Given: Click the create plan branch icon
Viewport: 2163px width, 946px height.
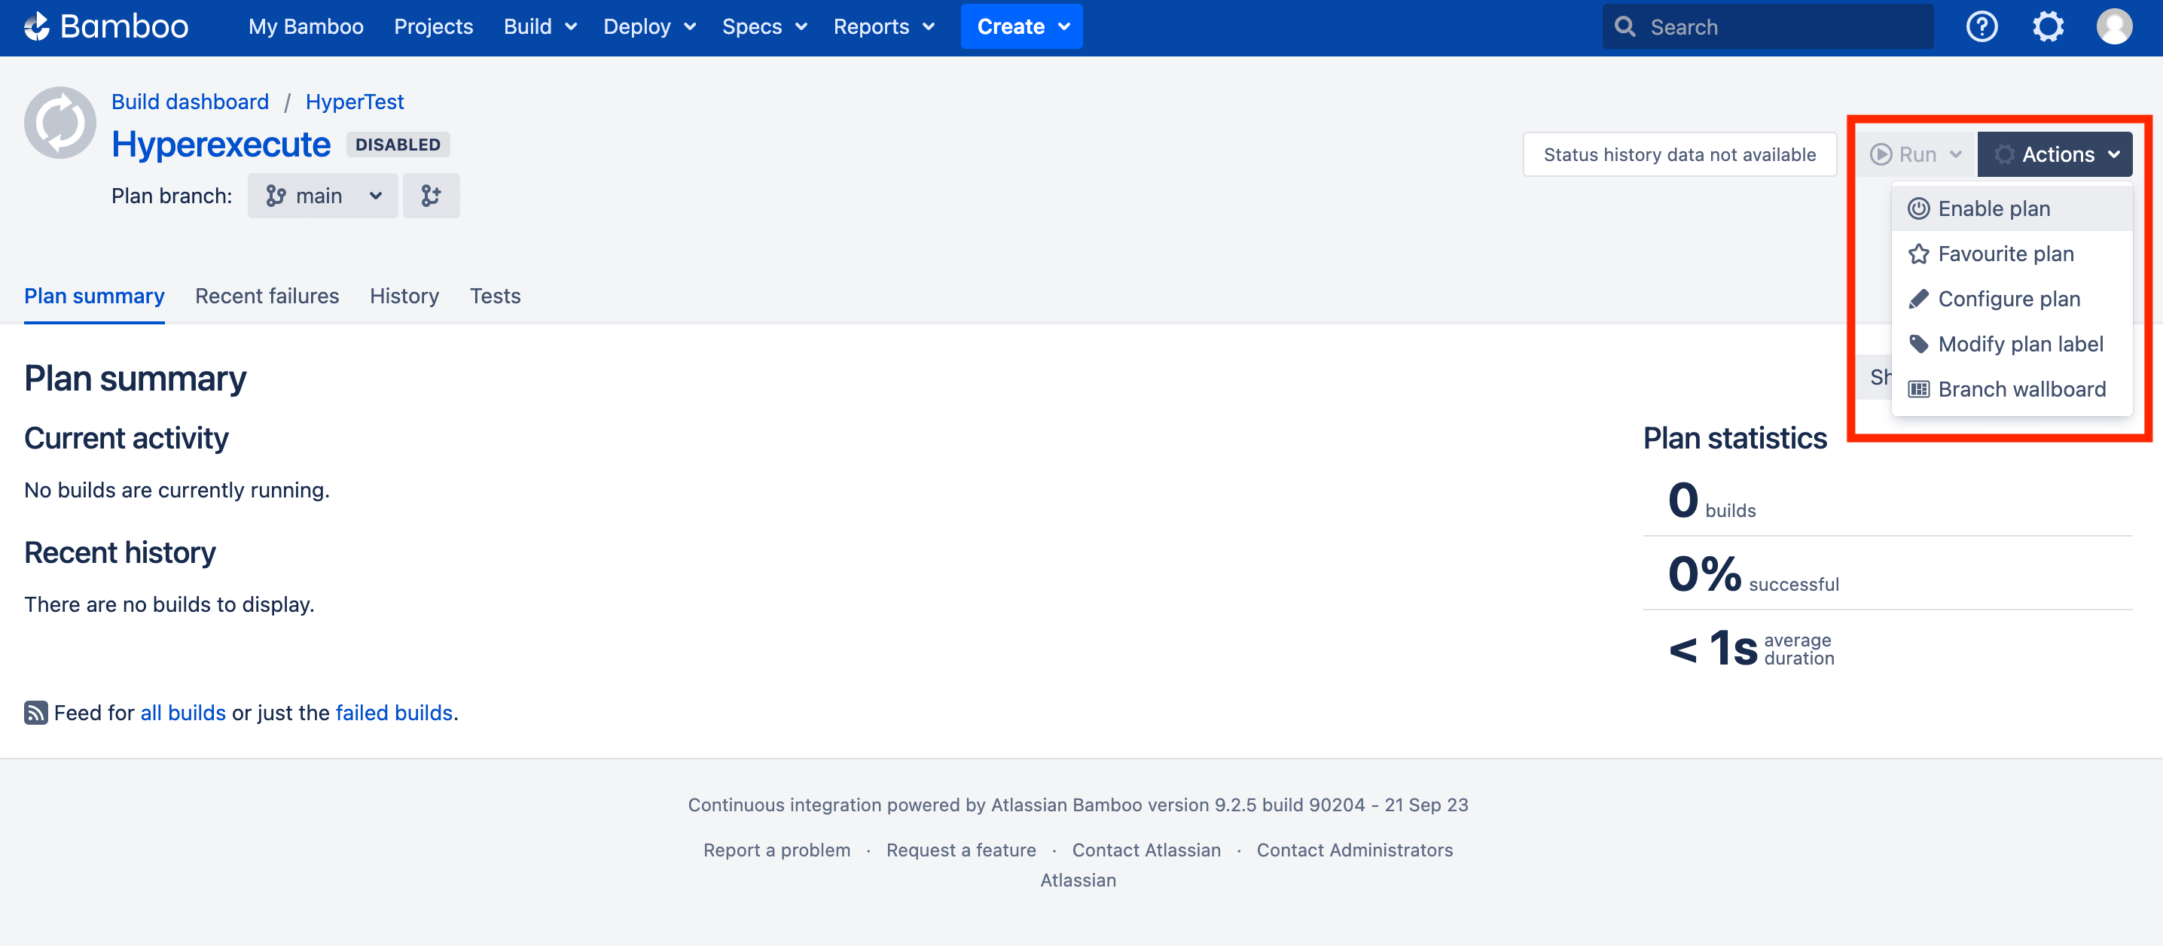Looking at the screenshot, I should point(431,196).
